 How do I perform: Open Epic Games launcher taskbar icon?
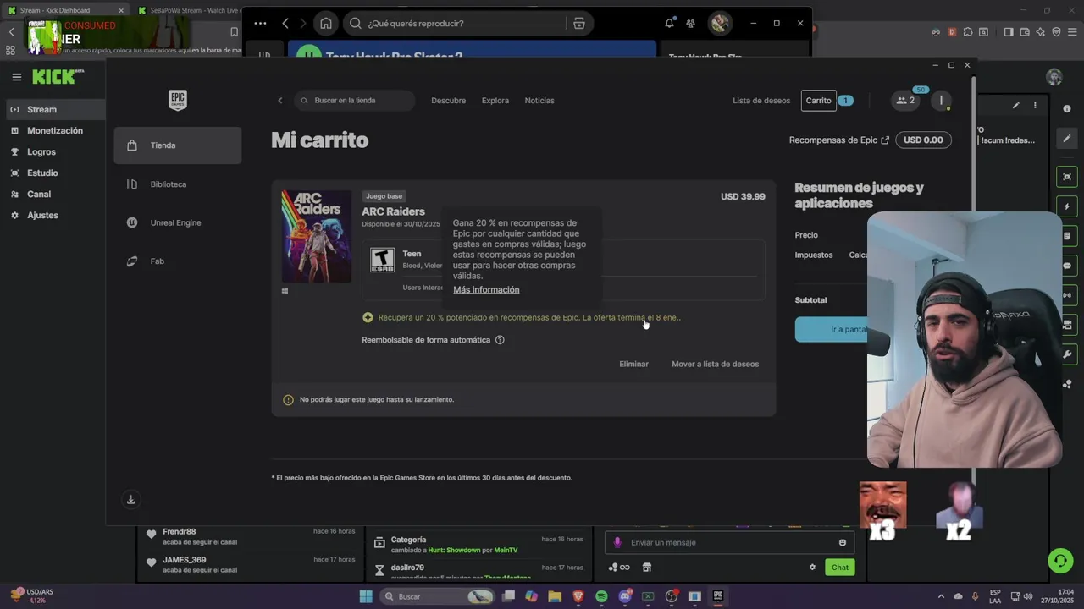717,596
